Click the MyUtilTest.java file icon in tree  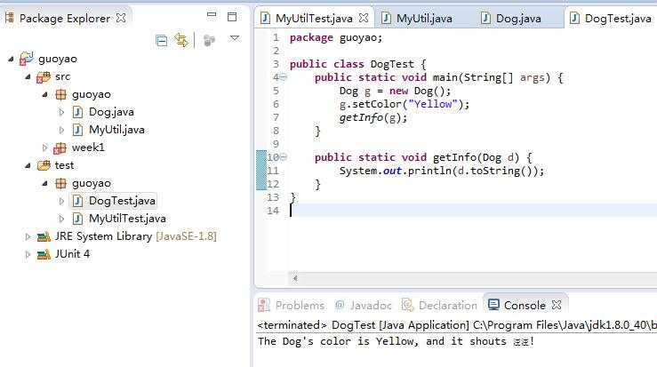coord(77,219)
